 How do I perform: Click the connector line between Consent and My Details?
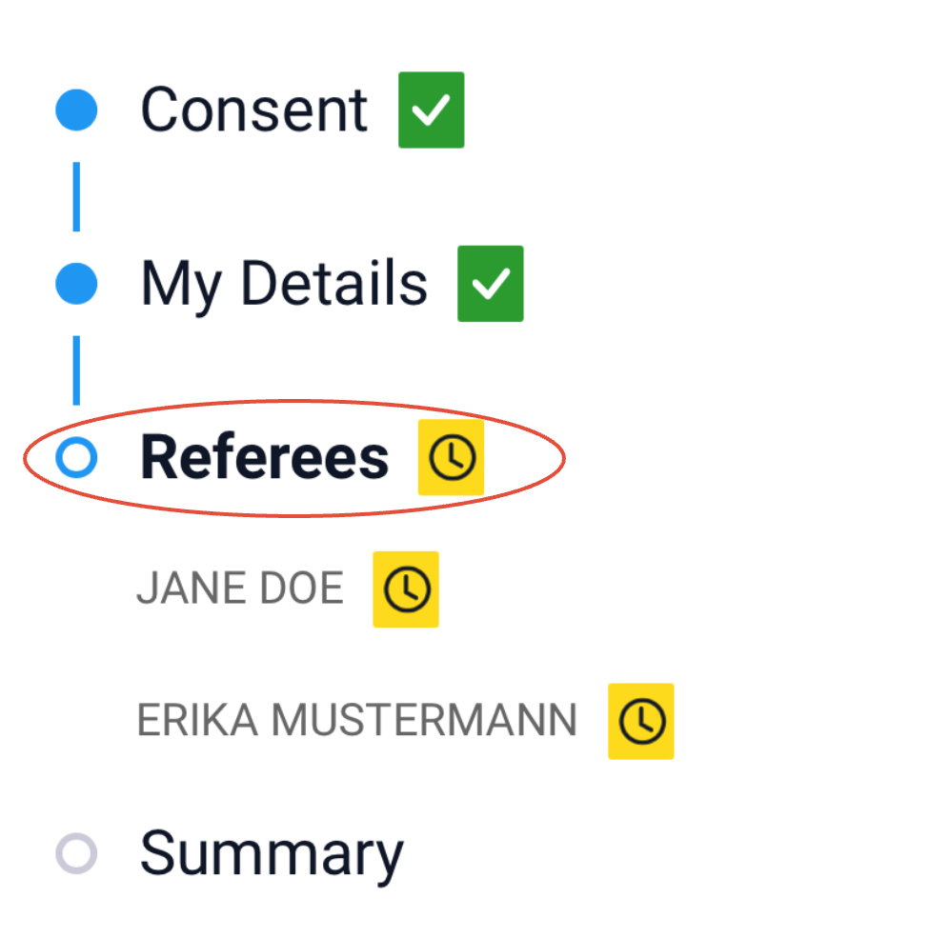tap(76, 195)
